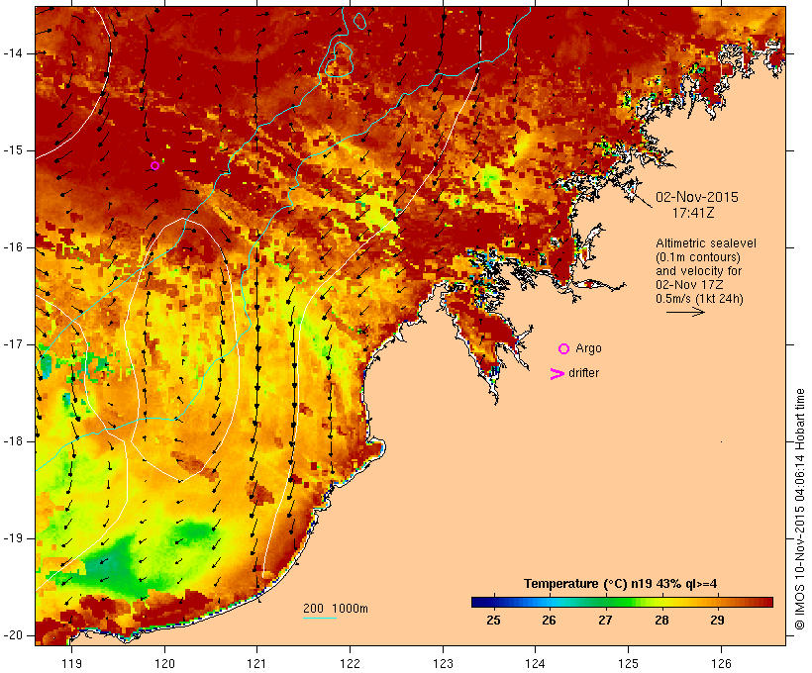
Task: Click longitude axis label 122
Action: coord(351,663)
